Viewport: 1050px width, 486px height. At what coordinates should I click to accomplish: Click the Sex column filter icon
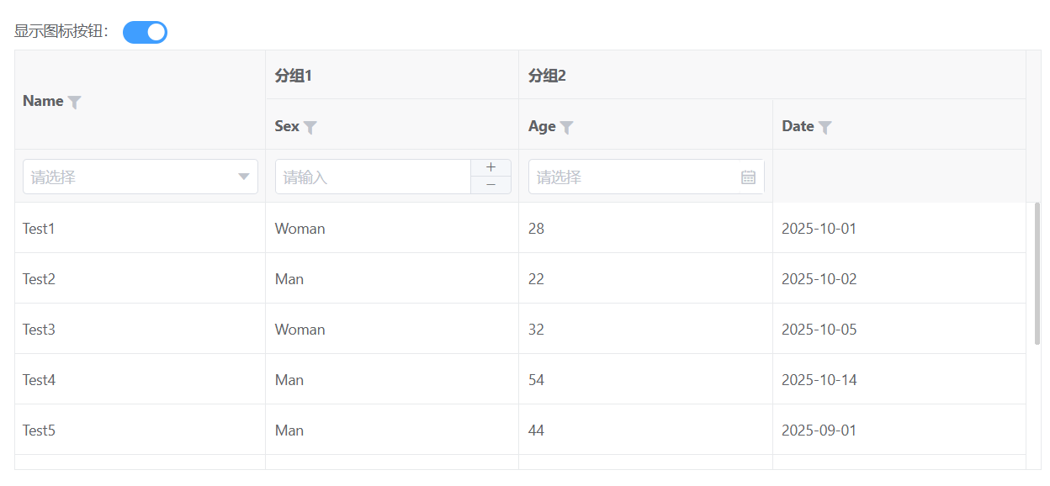coord(310,127)
